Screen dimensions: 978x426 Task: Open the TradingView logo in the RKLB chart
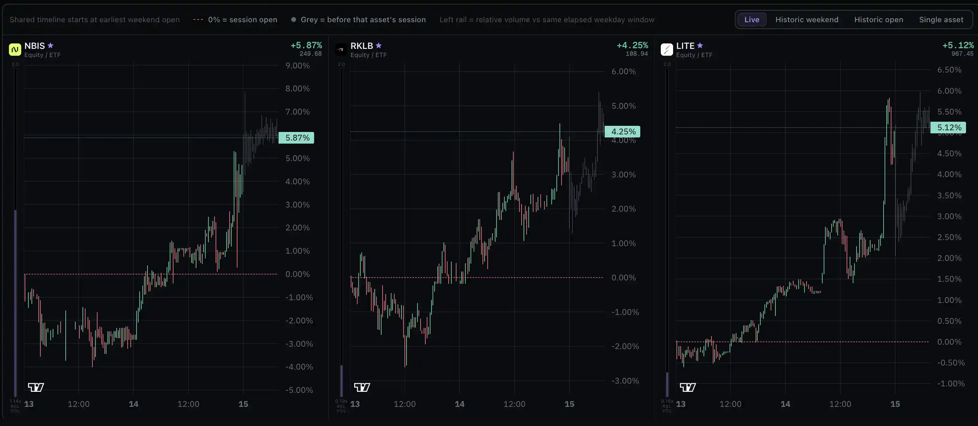[362, 387]
